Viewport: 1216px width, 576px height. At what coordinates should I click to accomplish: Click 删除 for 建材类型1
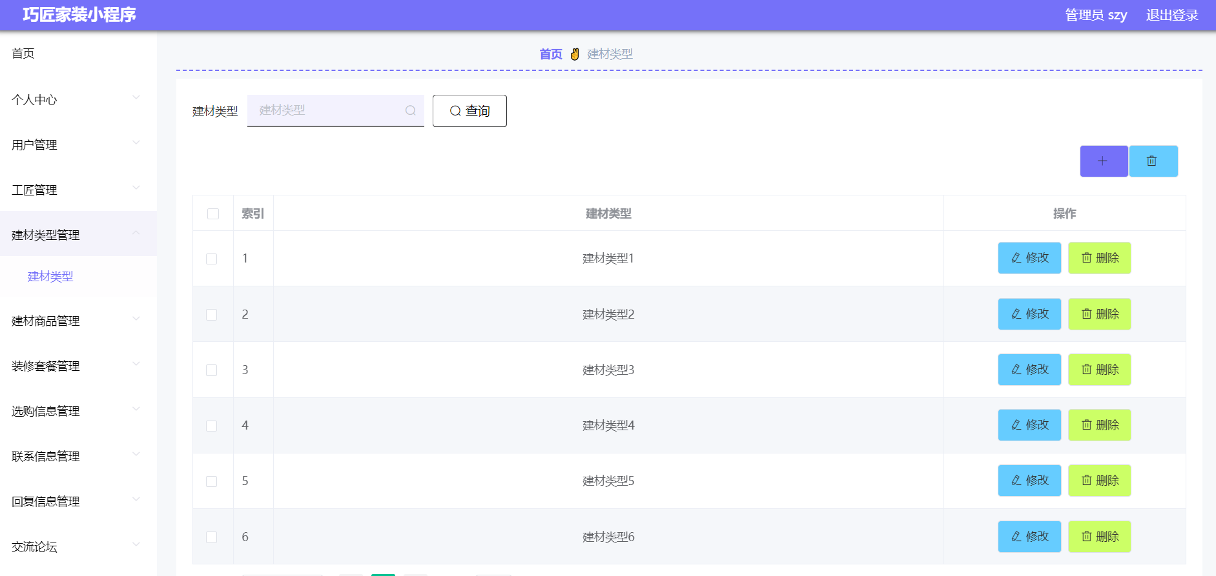click(1100, 258)
